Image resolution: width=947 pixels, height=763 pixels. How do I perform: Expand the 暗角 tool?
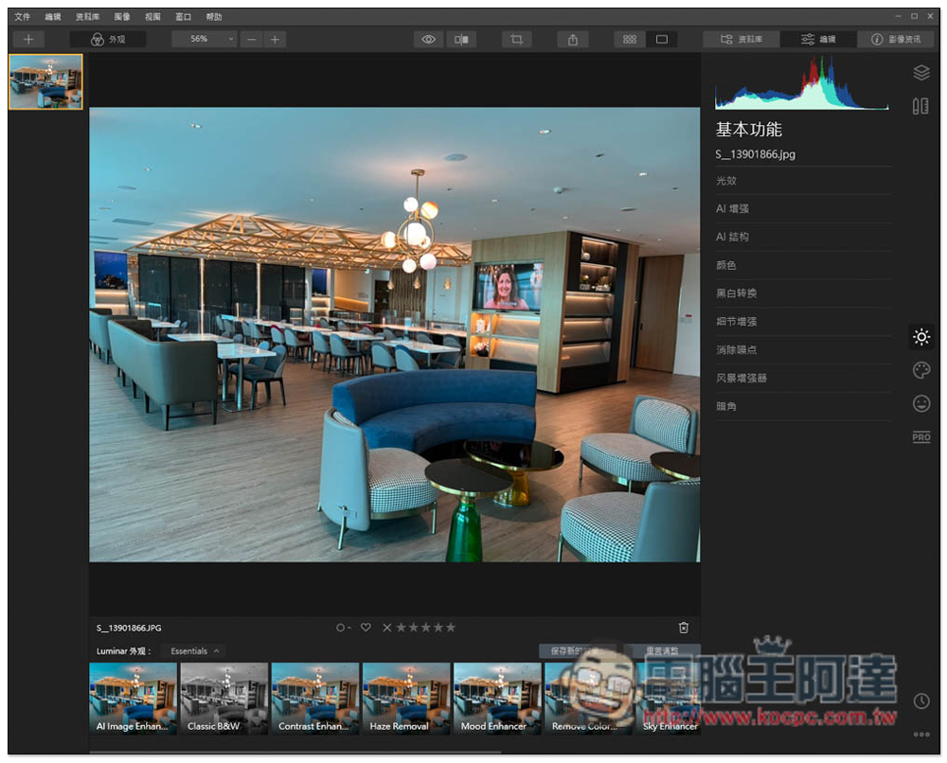803,406
